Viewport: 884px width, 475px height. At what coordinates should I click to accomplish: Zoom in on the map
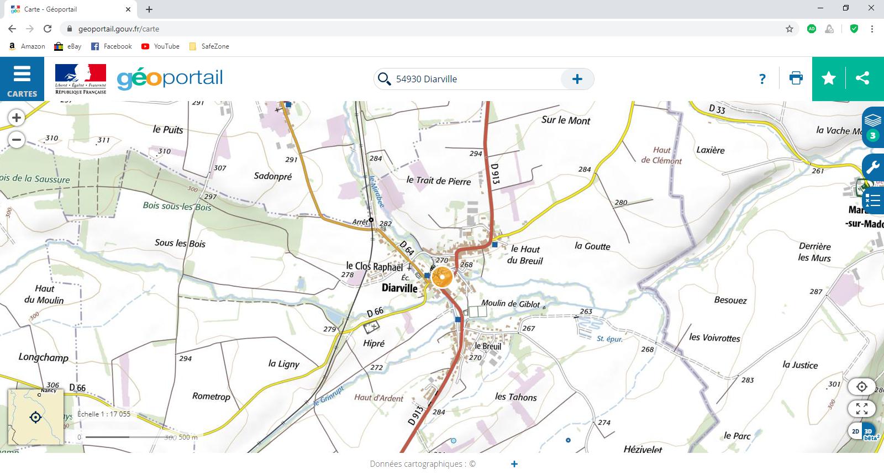pyautogui.click(x=17, y=118)
